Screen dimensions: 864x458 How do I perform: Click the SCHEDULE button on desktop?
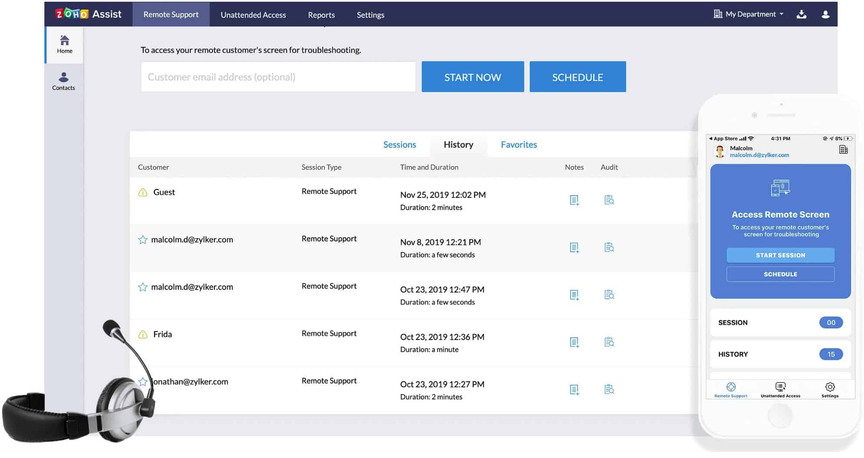(x=577, y=77)
